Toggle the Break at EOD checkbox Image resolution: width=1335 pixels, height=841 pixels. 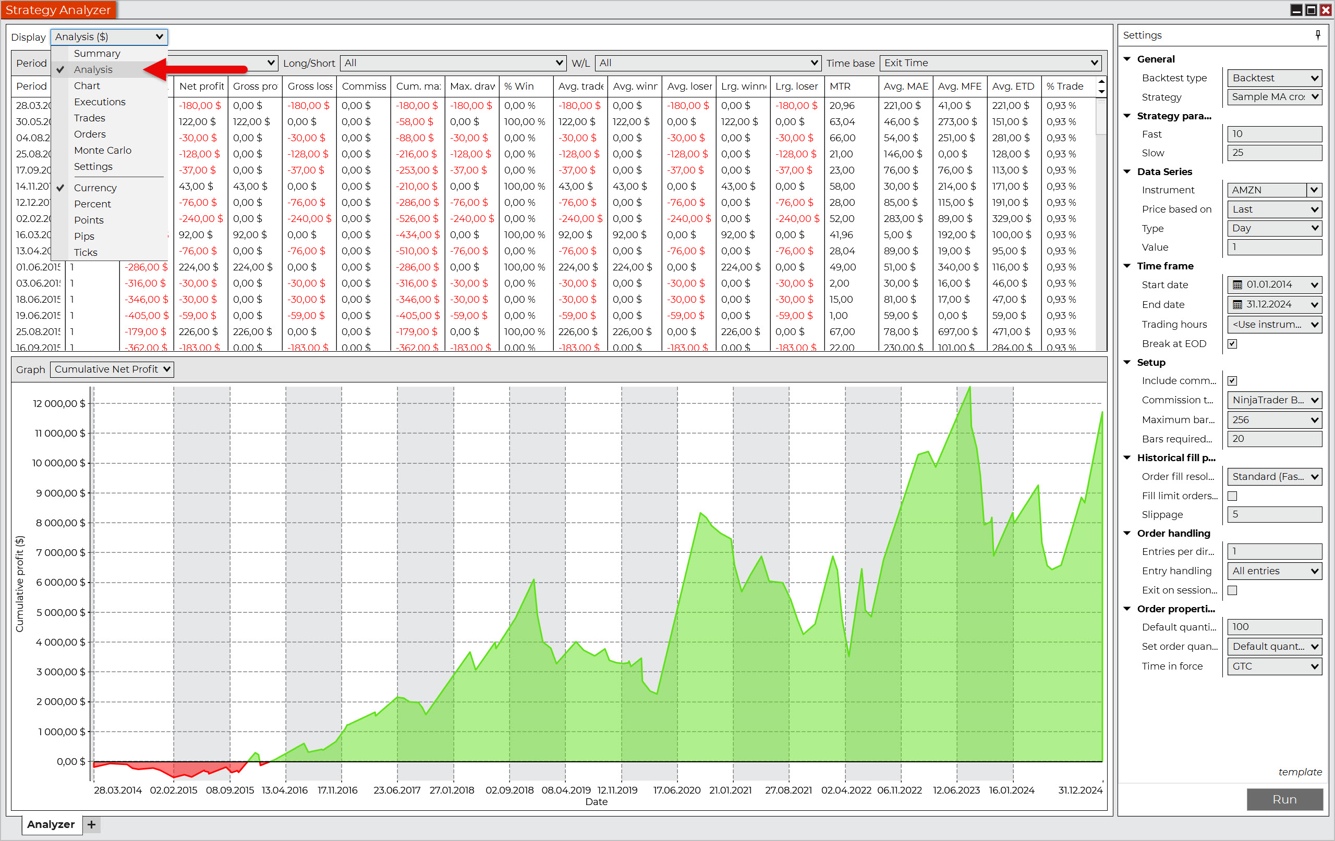[1232, 343]
